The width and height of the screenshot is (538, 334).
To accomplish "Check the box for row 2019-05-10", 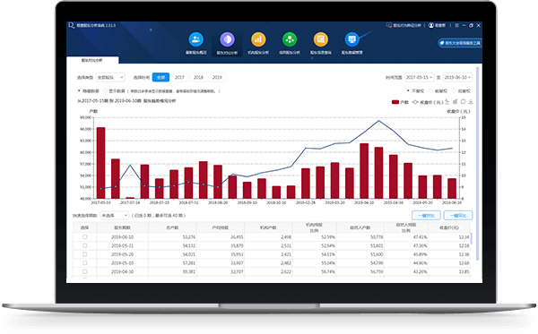I will point(85,262).
